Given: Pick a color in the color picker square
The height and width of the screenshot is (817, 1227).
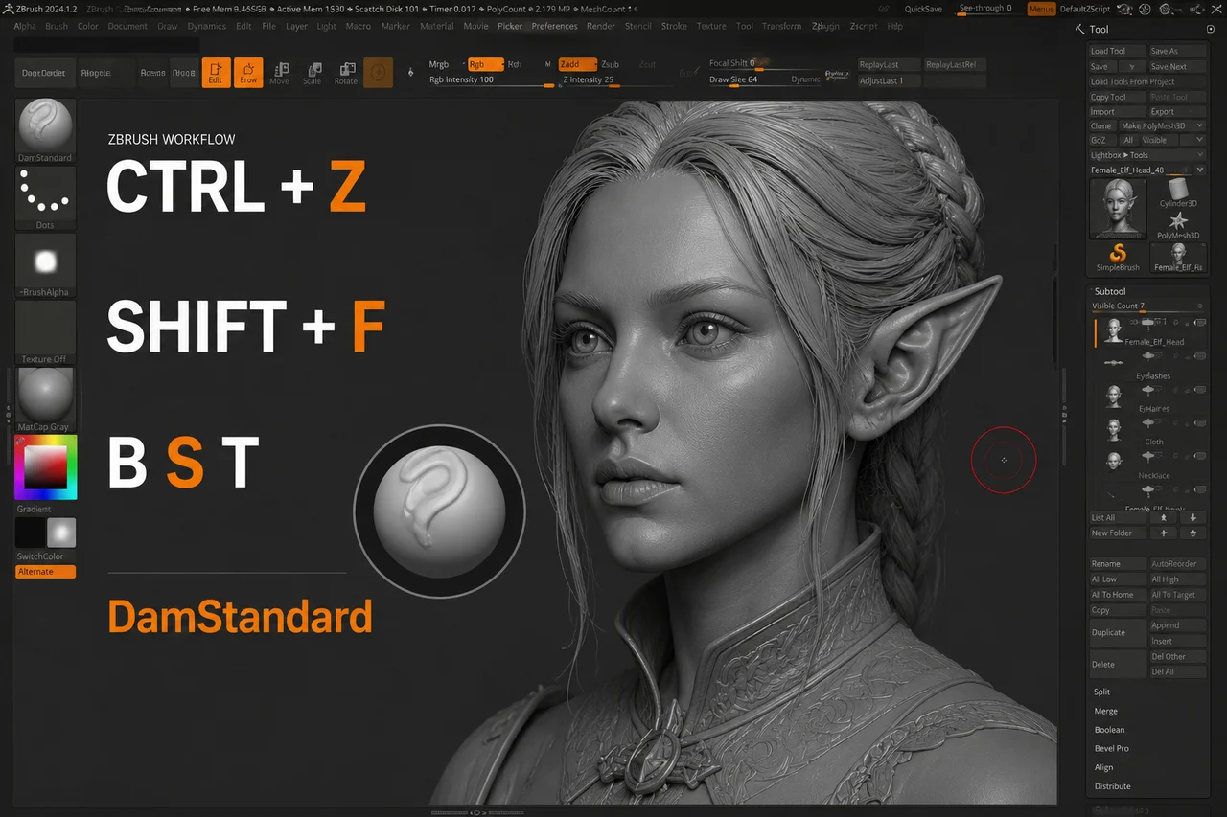Looking at the screenshot, I should (44, 467).
